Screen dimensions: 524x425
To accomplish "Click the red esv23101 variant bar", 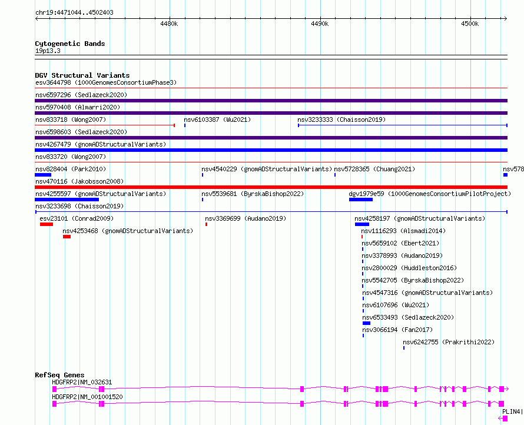I will point(47,224).
